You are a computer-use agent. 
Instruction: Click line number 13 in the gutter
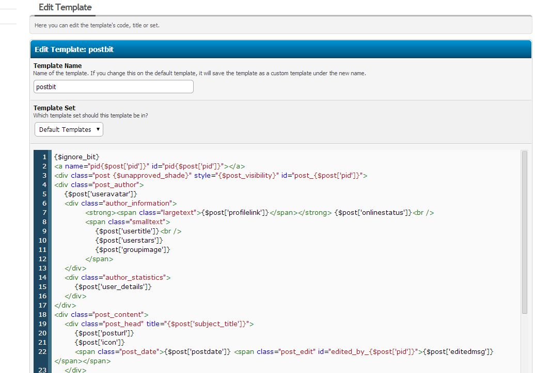tap(42, 268)
